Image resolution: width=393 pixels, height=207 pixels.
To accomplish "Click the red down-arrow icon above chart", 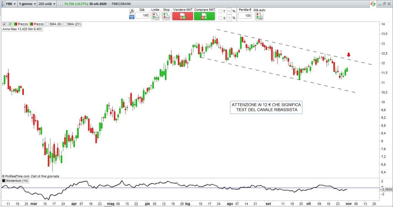I will (4, 24).
